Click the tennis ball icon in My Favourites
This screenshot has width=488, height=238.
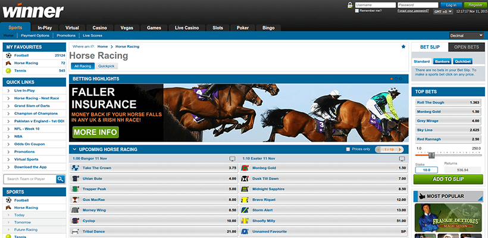point(8,71)
